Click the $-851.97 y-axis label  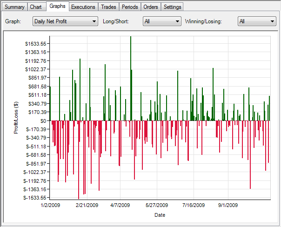coord(36,164)
